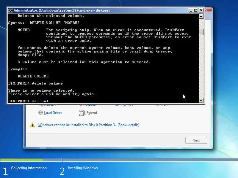
Task: Click the cmd scrollbar thumb
Action: coord(201,32)
